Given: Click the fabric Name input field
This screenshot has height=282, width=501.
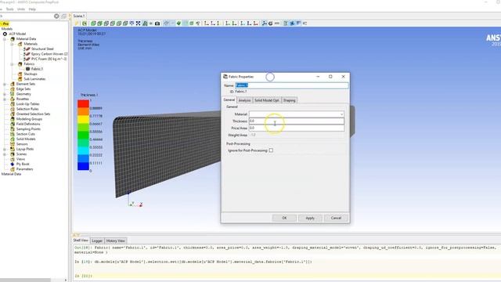Looking at the screenshot, I should [292, 85].
